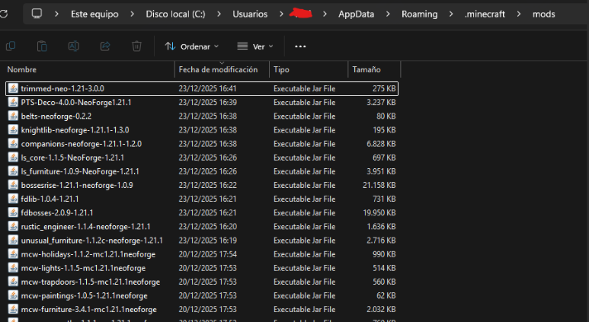Expand chevron after Usuarios
This screenshot has height=322, width=589.
coord(281,14)
